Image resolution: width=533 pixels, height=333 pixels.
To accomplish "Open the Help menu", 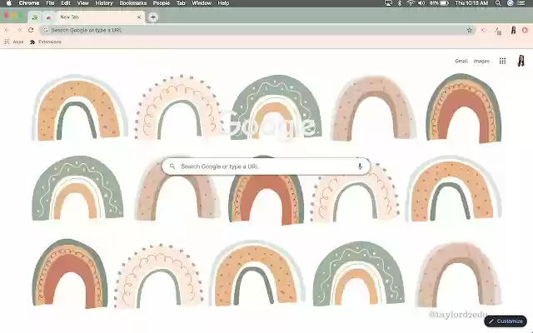I will click(223, 3).
